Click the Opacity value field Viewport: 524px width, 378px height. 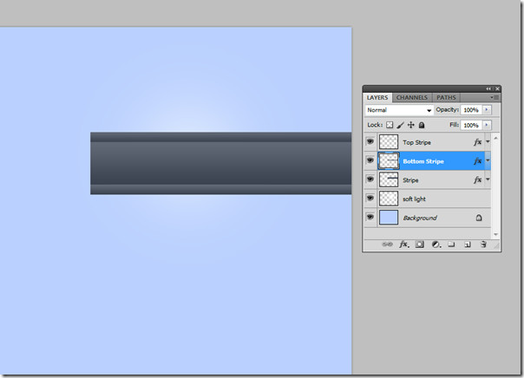tap(471, 110)
